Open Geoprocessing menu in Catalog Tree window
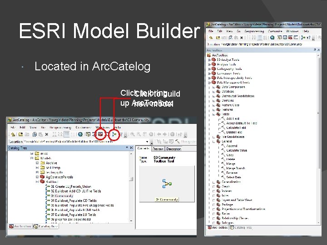Screen dimensions: 327x245 [60, 127]
